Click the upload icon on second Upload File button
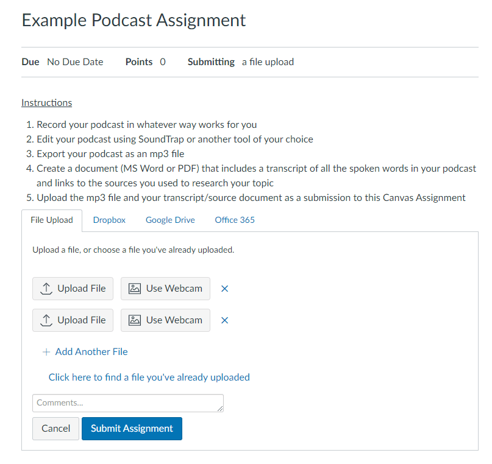Image resolution: width=492 pixels, height=464 pixels. pos(47,320)
